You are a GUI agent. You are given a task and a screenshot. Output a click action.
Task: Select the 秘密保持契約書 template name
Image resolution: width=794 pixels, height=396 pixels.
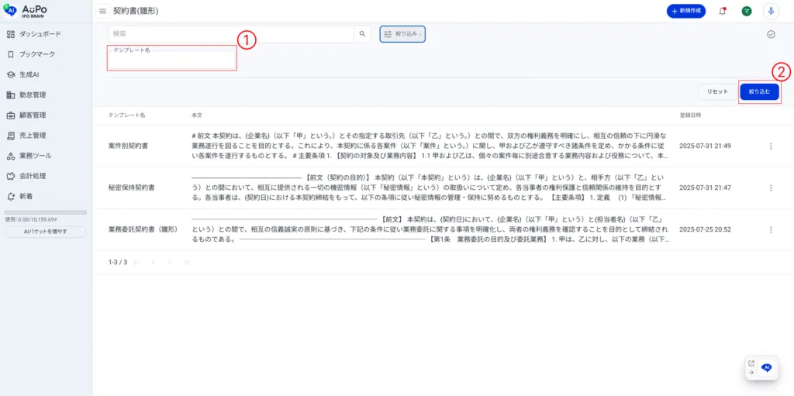click(132, 188)
